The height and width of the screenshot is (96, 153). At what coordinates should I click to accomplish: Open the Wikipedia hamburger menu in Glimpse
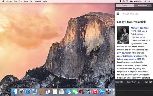[x=118, y=14]
